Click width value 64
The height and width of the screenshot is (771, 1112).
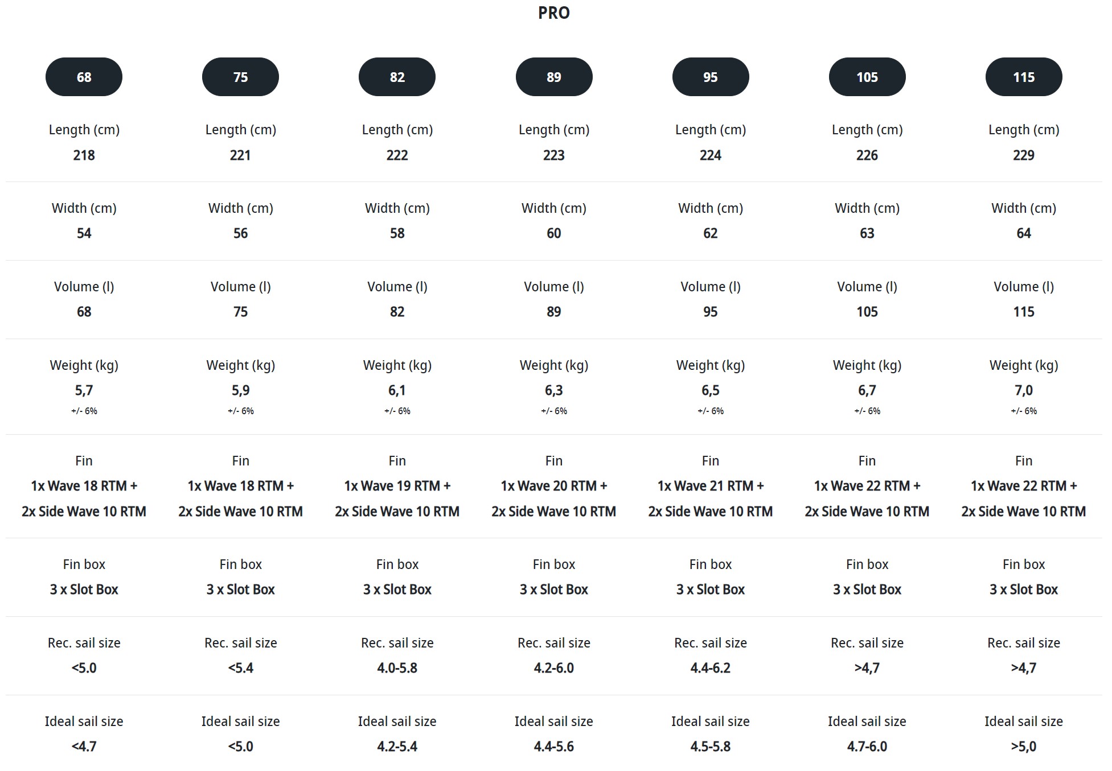coord(1024,233)
